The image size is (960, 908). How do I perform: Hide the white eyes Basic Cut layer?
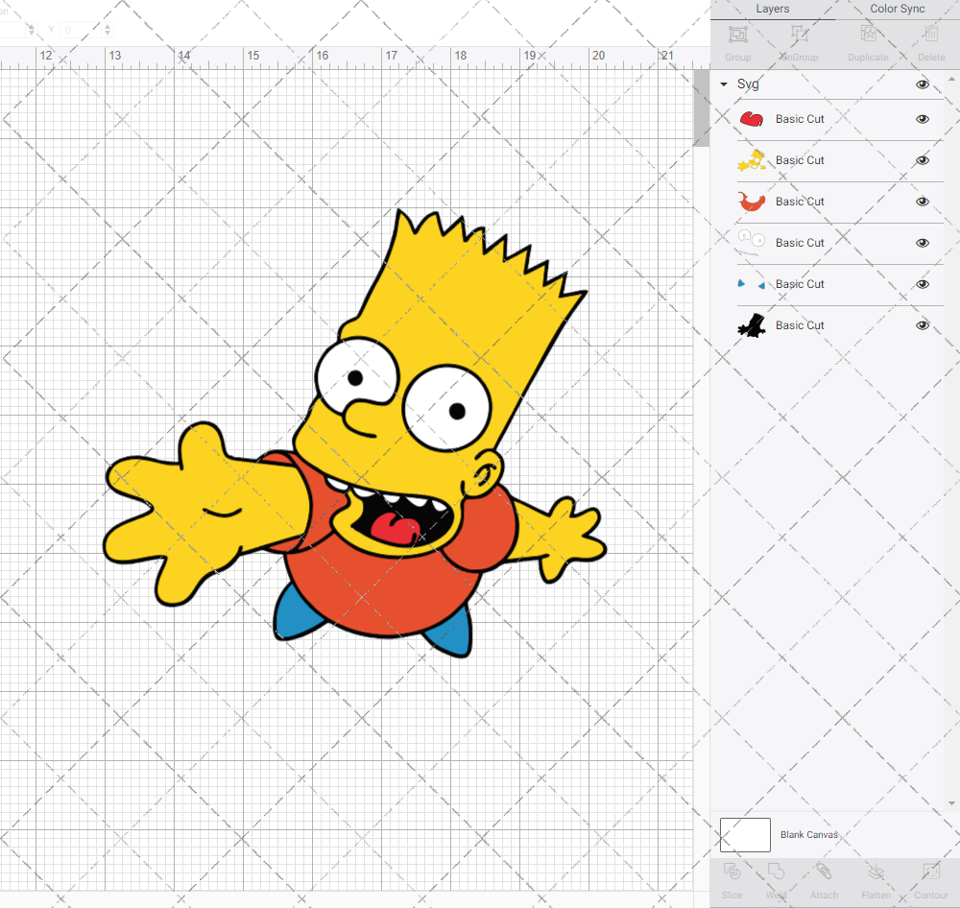923,243
